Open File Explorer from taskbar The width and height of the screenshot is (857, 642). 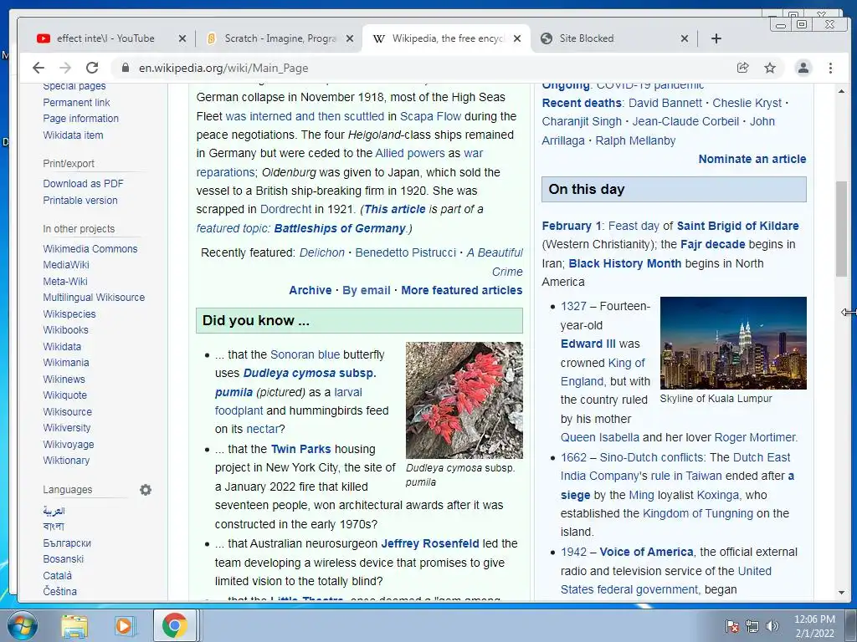click(74, 626)
